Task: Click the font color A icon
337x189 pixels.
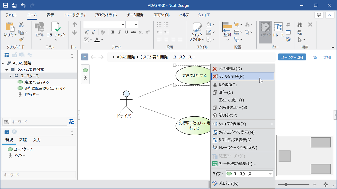Action: coord(97,40)
